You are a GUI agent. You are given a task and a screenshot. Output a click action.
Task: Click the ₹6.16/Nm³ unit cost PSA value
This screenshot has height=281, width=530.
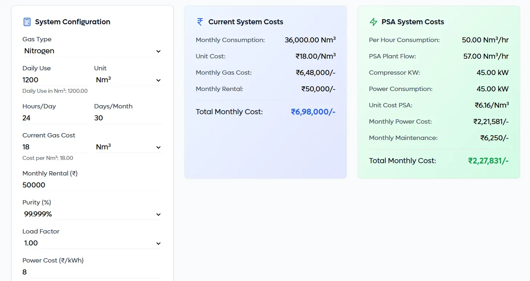pos(492,105)
